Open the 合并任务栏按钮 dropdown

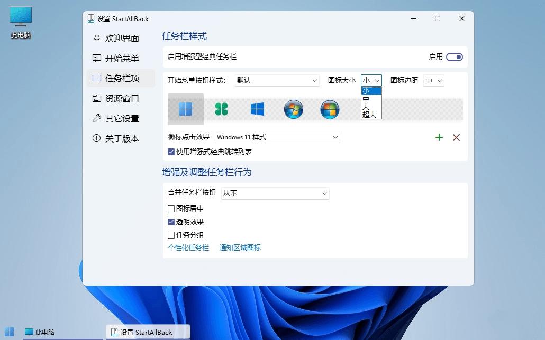click(x=275, y=193)
